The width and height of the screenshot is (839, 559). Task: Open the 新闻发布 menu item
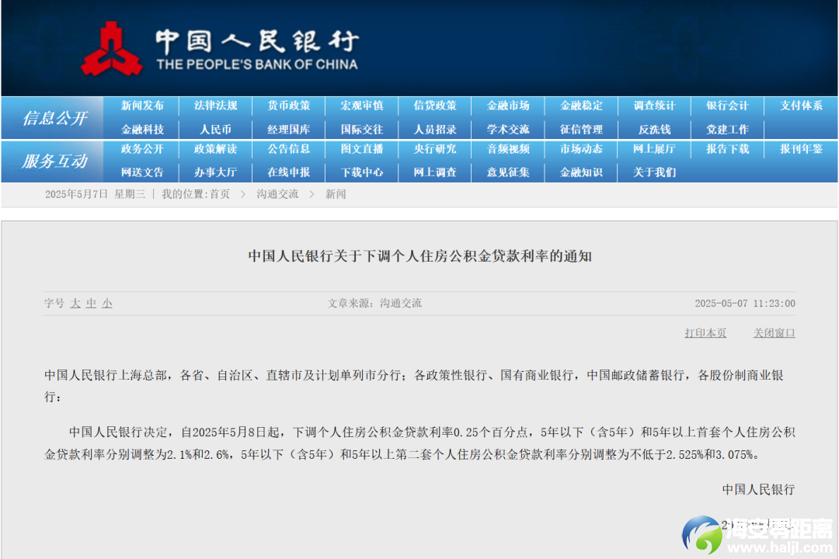[x=142, y=106]
